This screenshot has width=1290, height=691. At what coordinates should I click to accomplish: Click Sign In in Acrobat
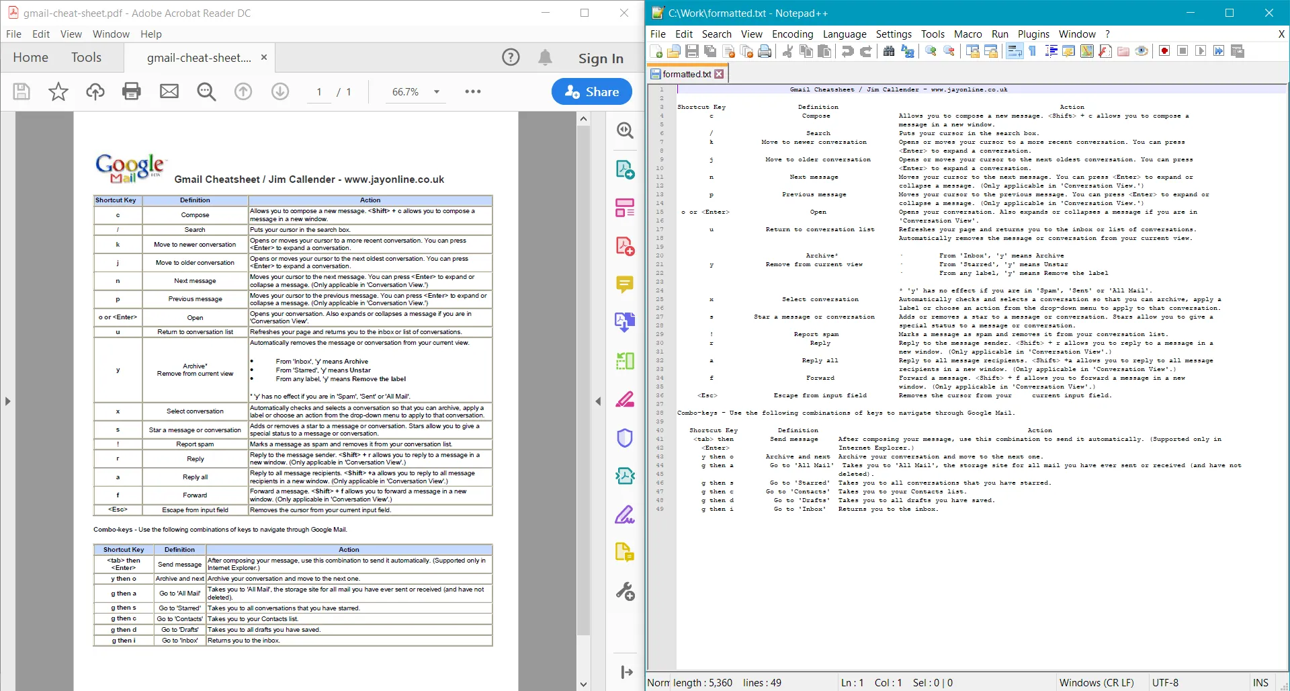(x=601, y=58)
